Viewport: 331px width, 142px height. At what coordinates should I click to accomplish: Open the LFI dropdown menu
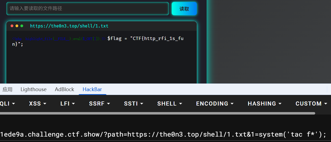pos(68,104)
